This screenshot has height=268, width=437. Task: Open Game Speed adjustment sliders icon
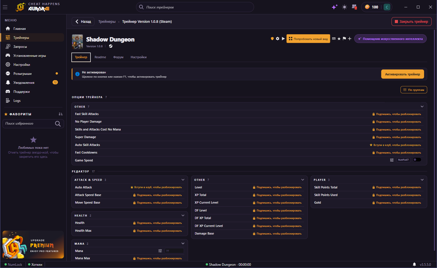pos(392,160)
